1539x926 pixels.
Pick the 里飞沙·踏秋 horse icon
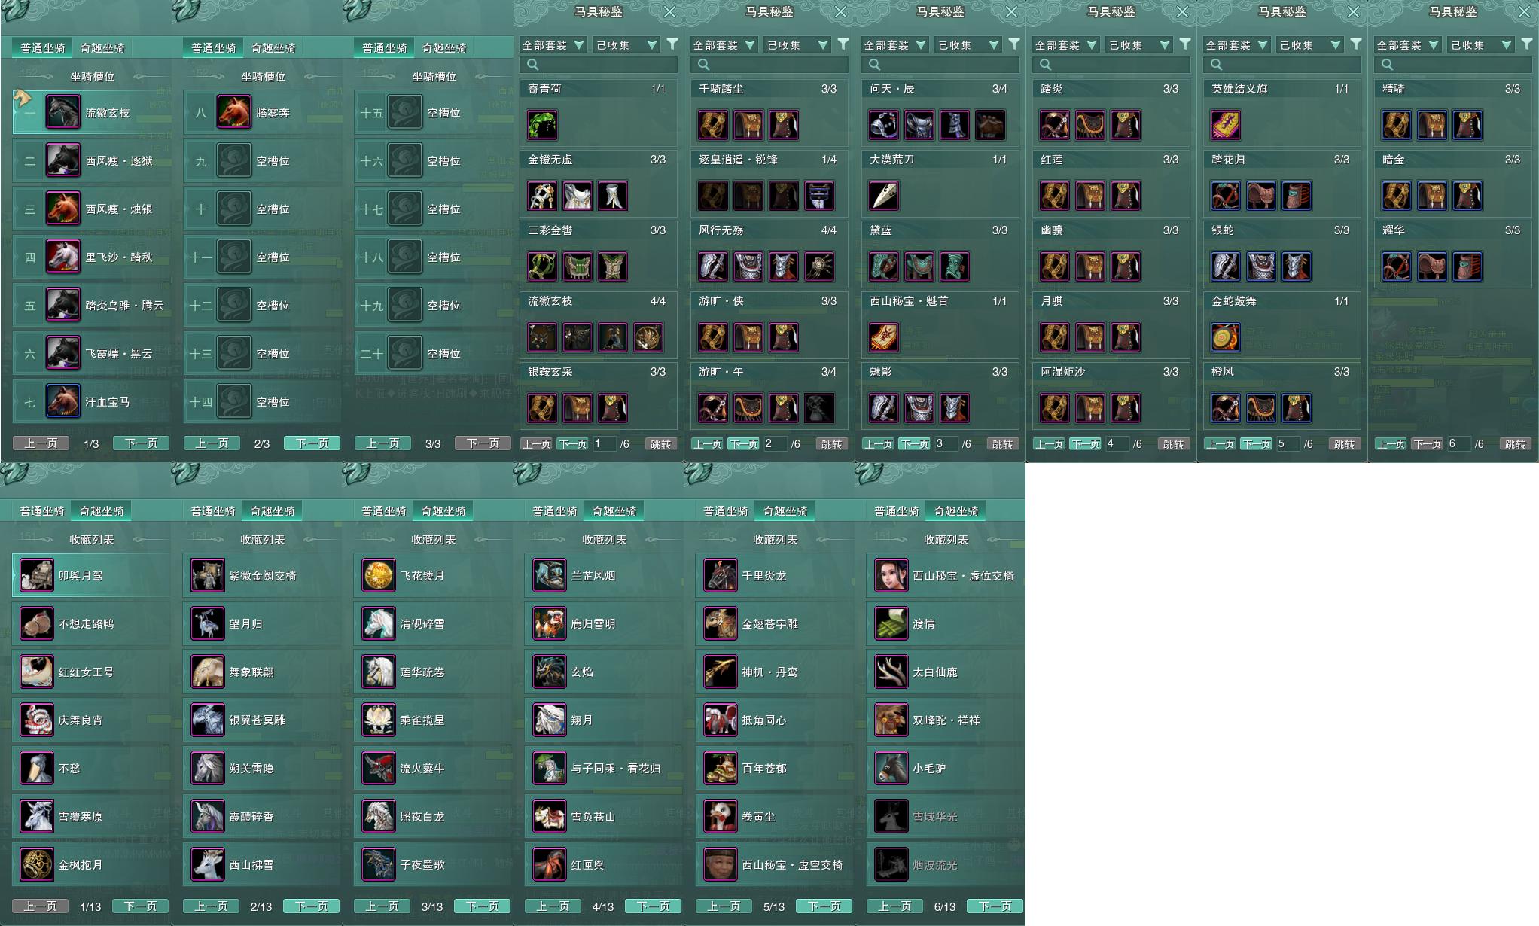point(63,257)
